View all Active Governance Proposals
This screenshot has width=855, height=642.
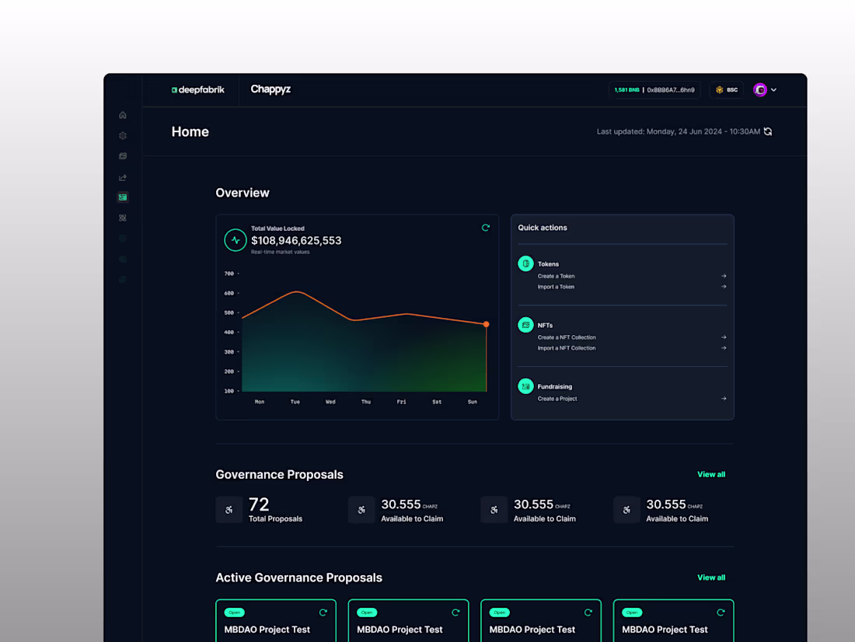[711, 577]
